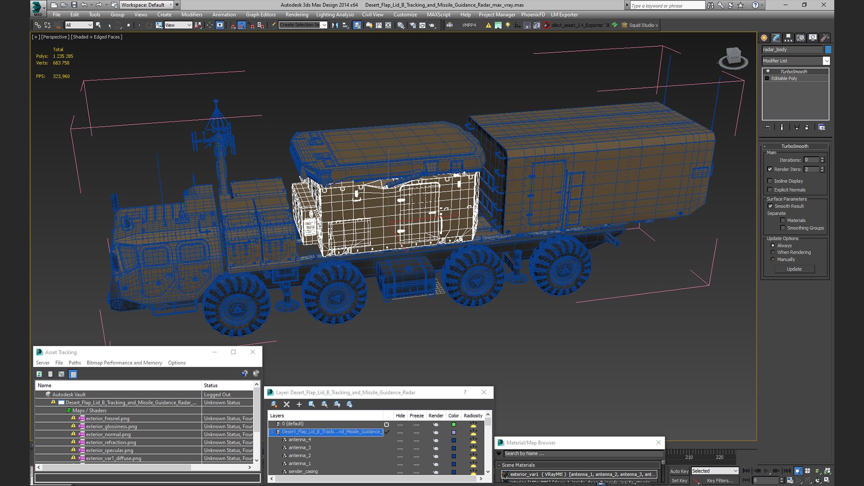Open the Graph Editors menu
The image size is (864, 486).
coord(261,15)
